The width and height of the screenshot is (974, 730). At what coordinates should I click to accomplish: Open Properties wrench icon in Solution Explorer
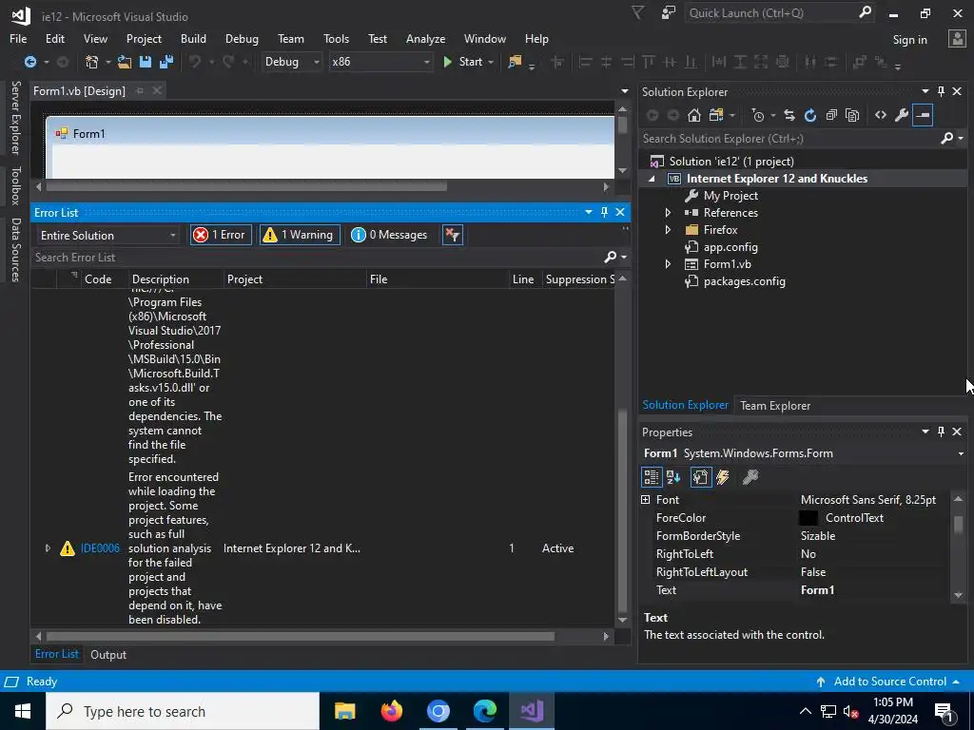tap(902, 115)
